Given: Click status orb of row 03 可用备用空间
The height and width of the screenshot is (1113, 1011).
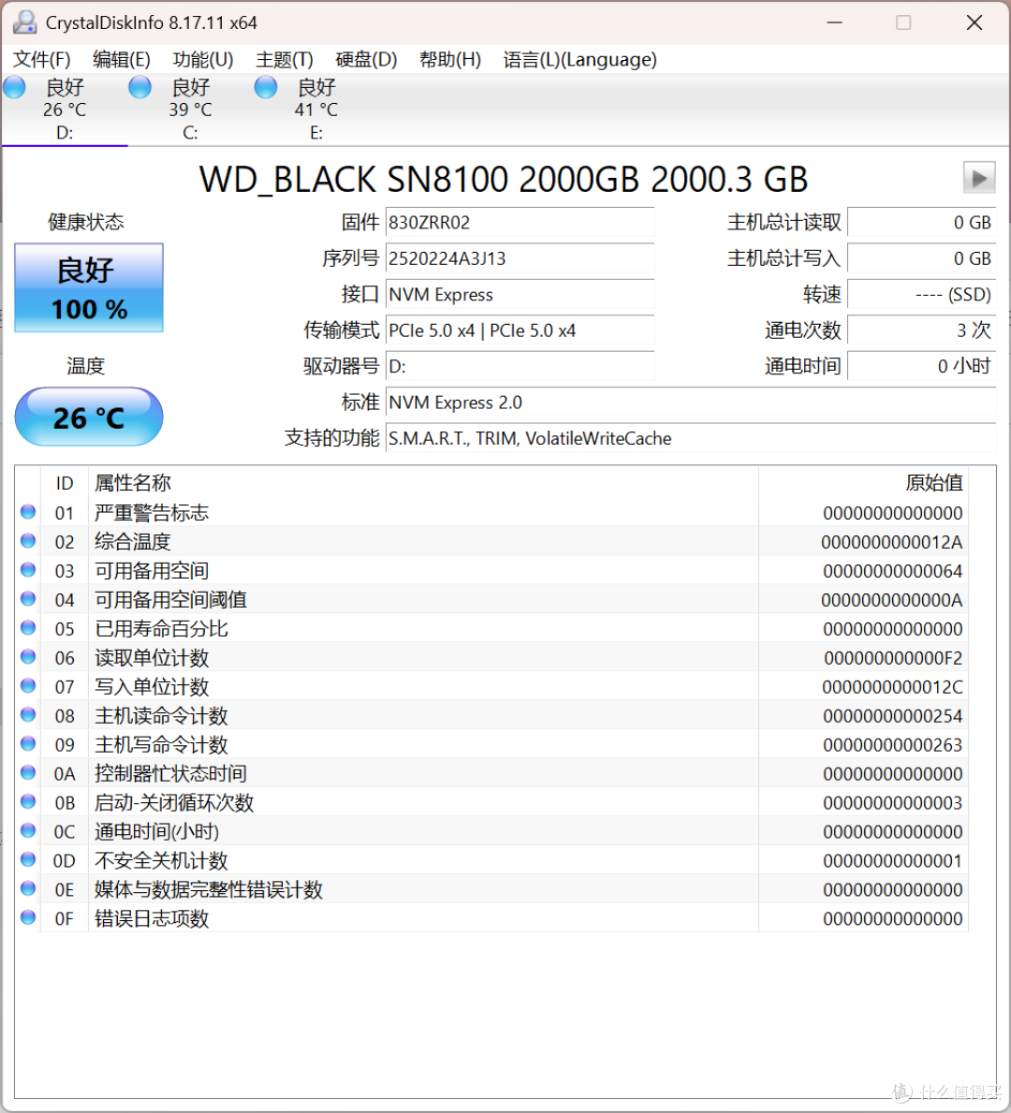Looking at the screenshot, I should pos(28,569).
